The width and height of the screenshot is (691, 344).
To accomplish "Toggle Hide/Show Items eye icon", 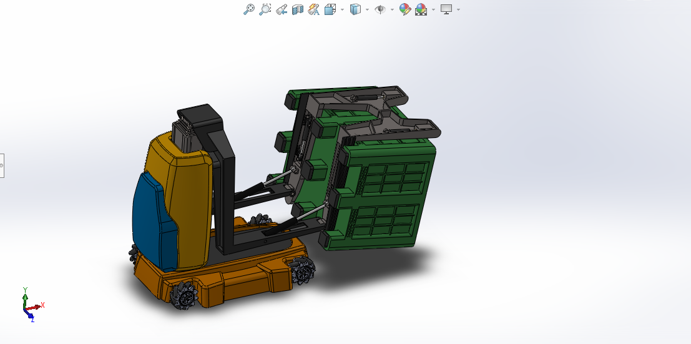I will (380, 9).
